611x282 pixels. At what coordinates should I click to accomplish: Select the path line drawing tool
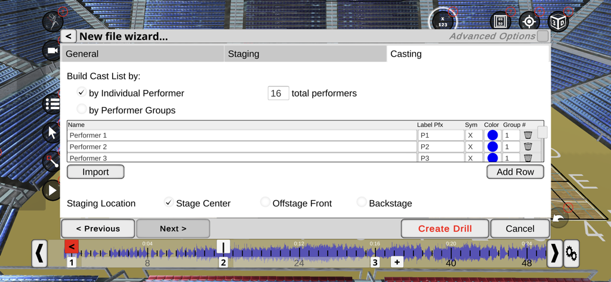(x=51, y=162)
